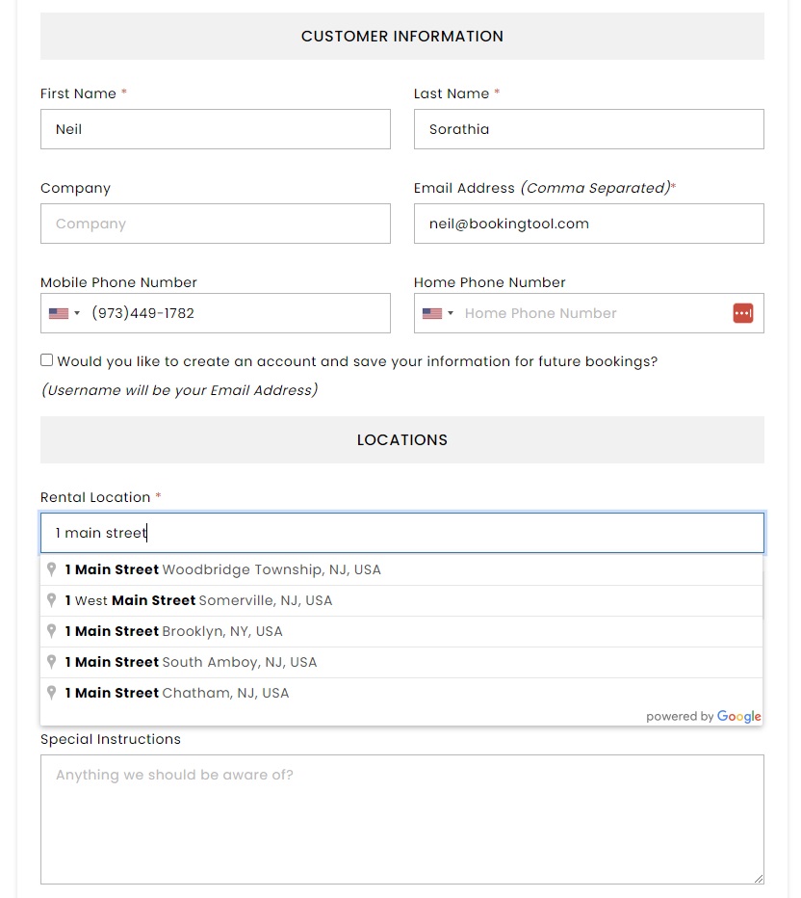Enable the create an account checkbox

(x=46, y=359)
